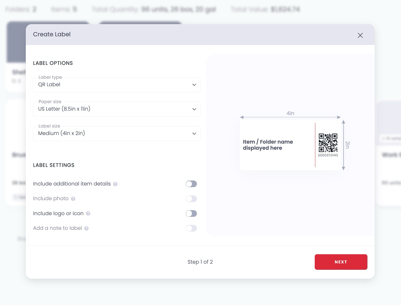This screenshot has height=305, width=401.
Task: Click the serial code S0003T0143 under the QR code
Action: [x=328, y=156]
